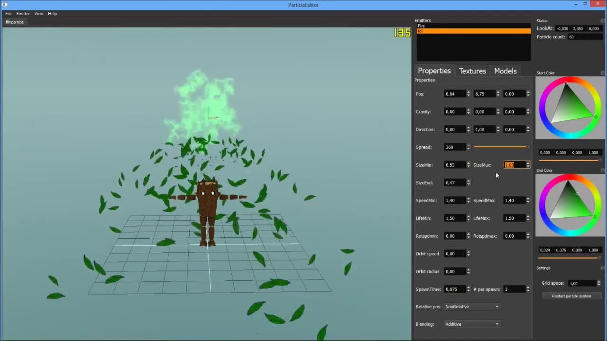The height and width of the screenshot is (341, 607).
Task: Click the ParticleEditor window app icon
Action: (x=5, y=4)
